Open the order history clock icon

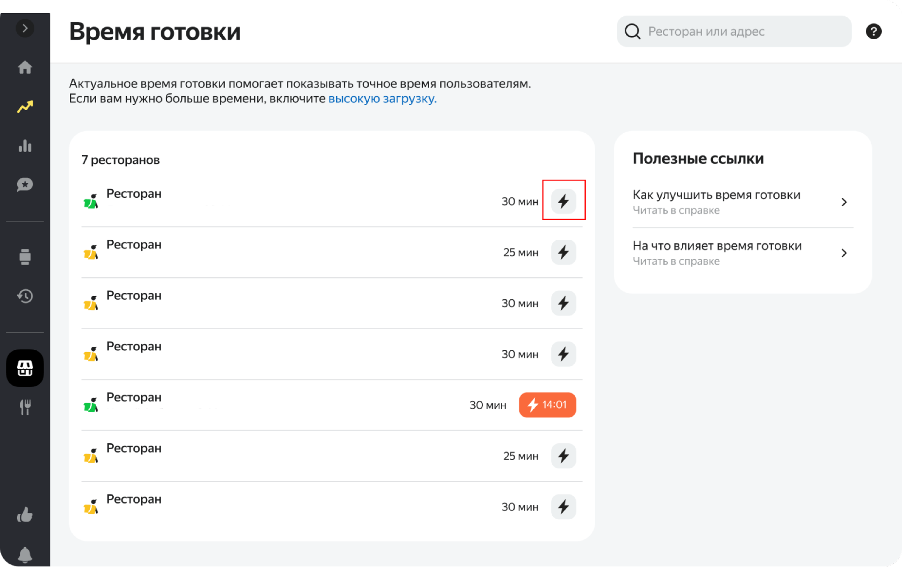tap(25, 296)
